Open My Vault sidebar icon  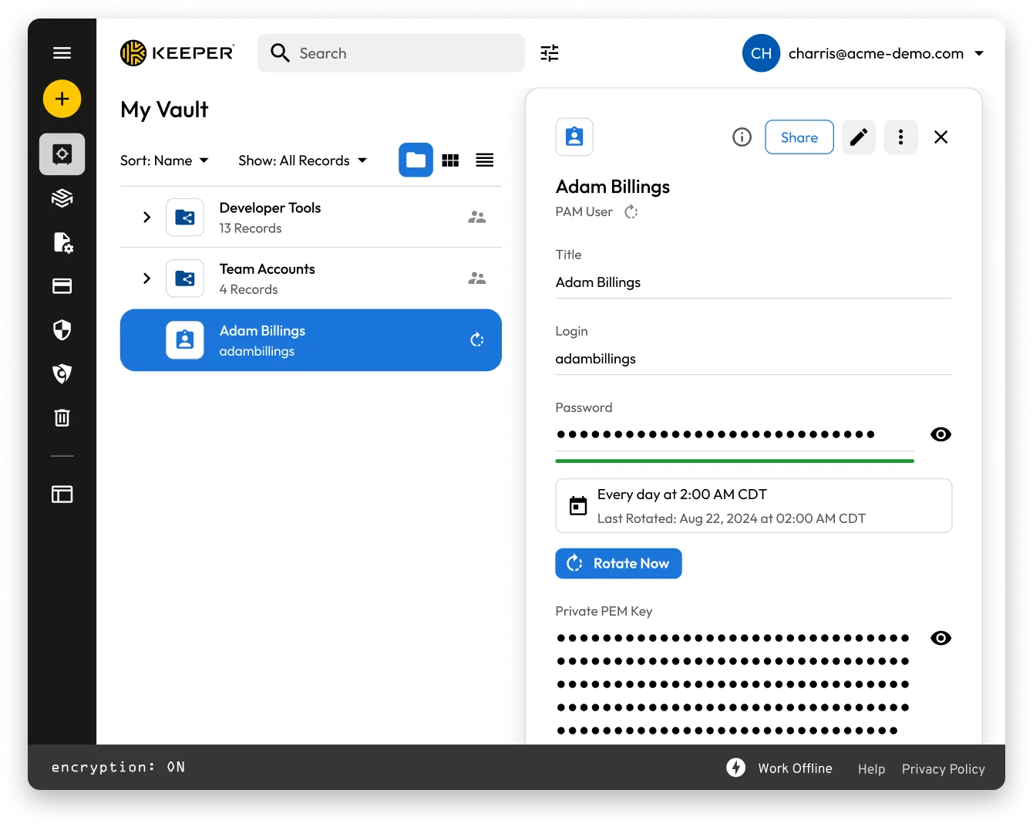coord(62,154)
